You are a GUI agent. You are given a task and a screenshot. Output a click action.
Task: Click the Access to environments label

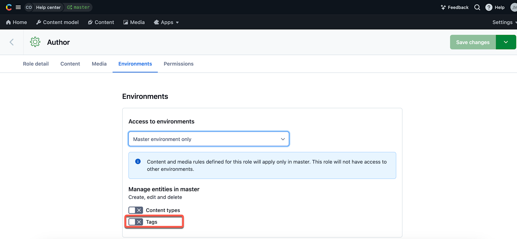[x=161, y=122]
